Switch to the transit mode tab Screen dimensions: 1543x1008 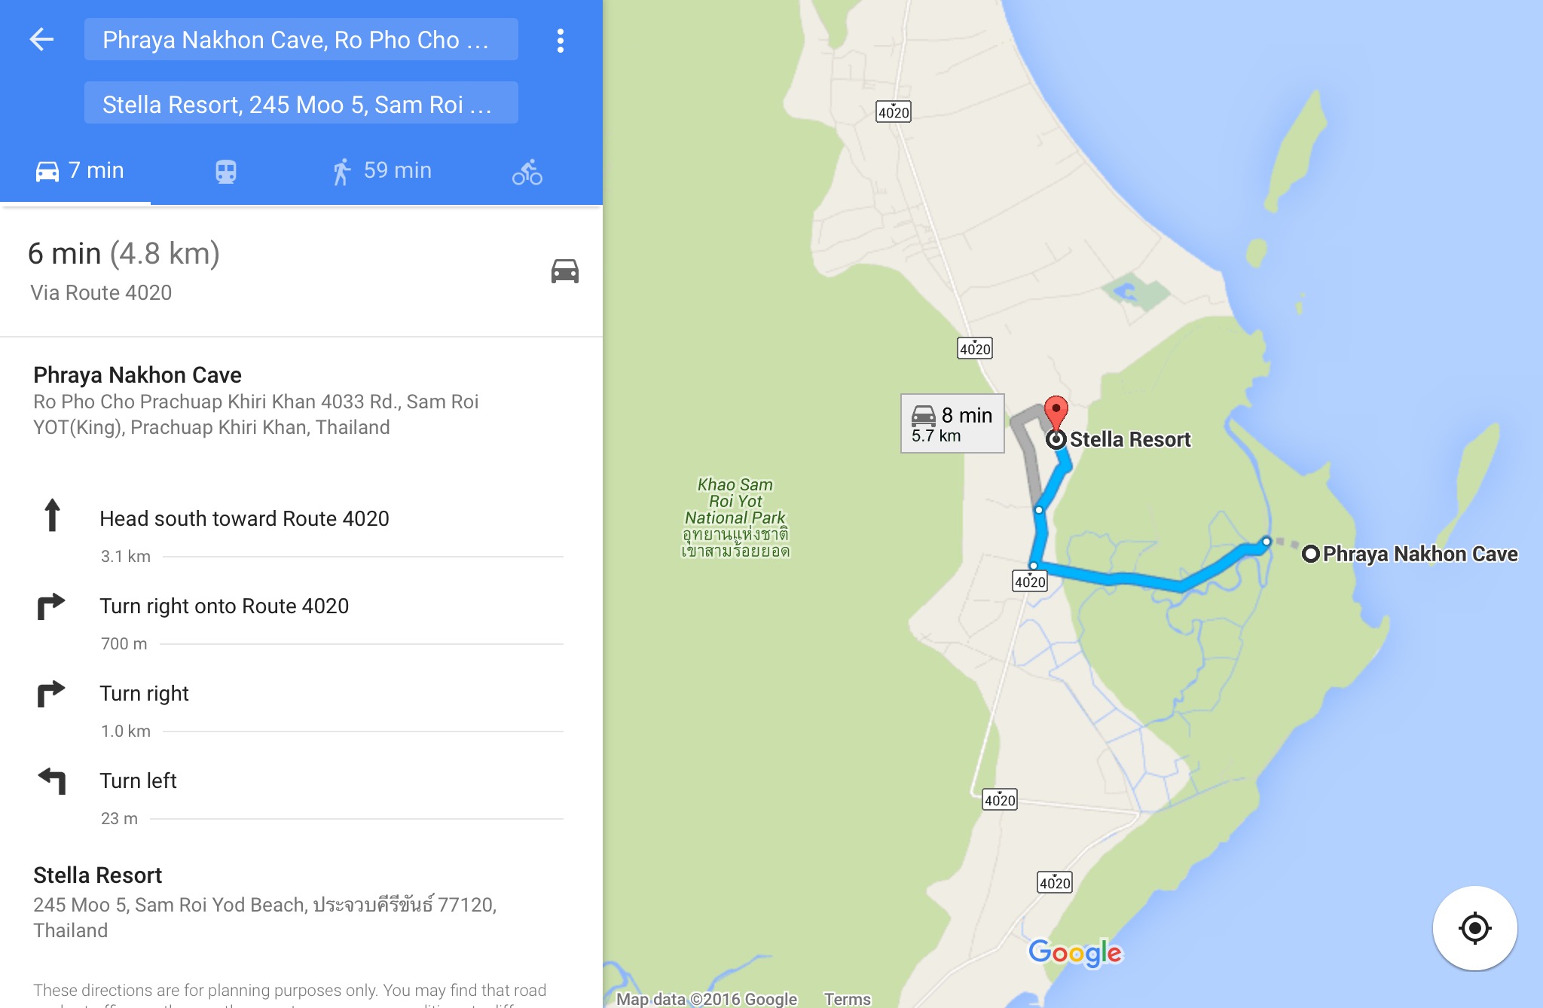226,172
